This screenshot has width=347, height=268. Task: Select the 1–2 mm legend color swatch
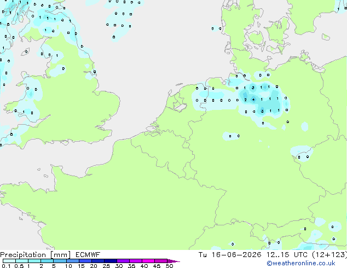point(34,261)
